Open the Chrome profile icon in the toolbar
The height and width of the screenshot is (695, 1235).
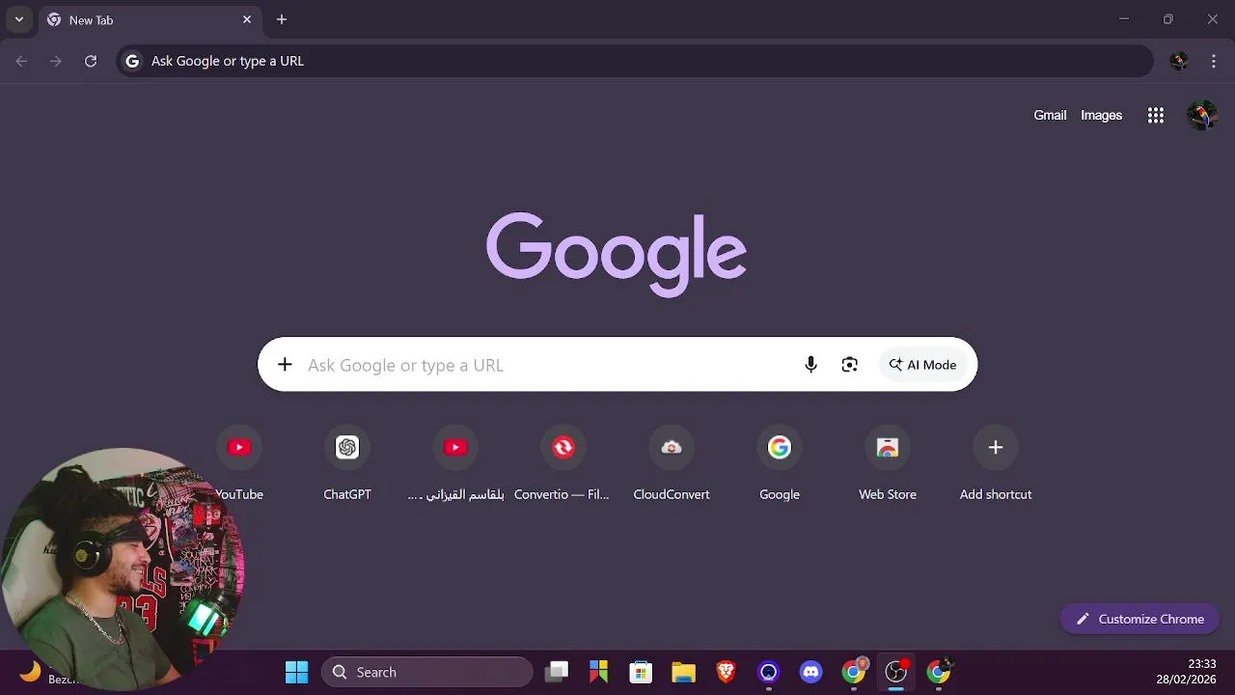point(1179,61)
